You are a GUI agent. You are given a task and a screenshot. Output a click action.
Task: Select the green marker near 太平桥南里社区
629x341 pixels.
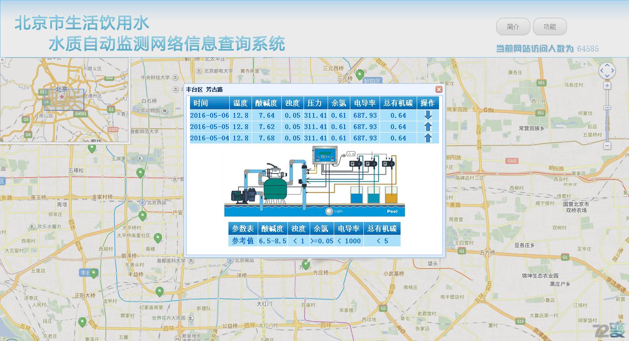[x=158, y=238]
